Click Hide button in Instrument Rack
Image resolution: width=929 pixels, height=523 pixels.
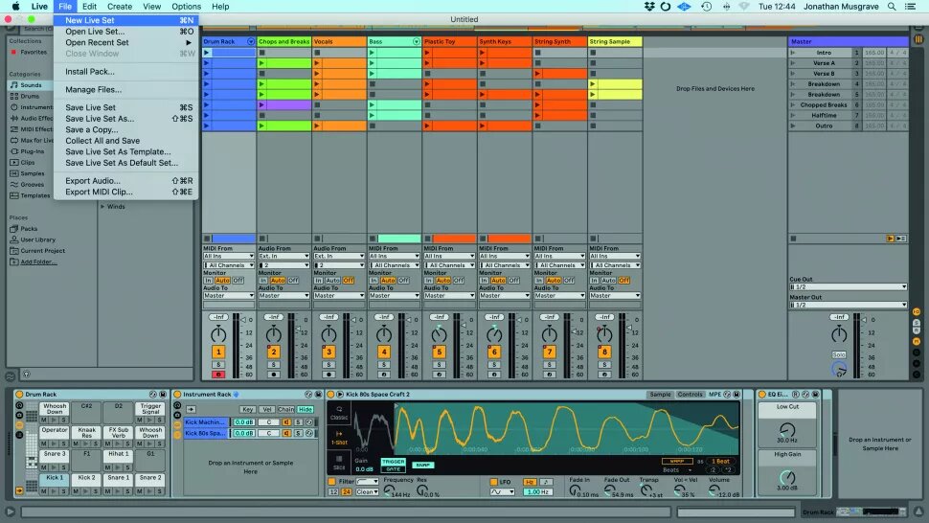305,409
